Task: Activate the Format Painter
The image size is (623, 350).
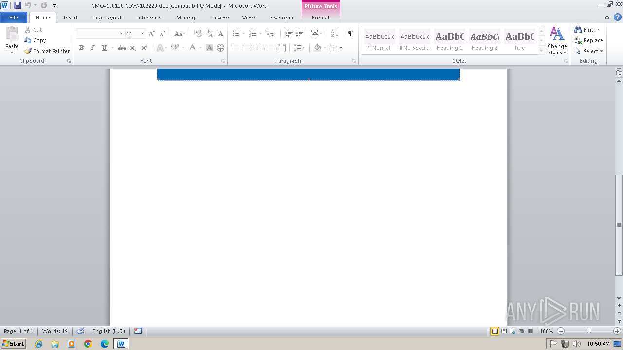Action: [47, 51]
